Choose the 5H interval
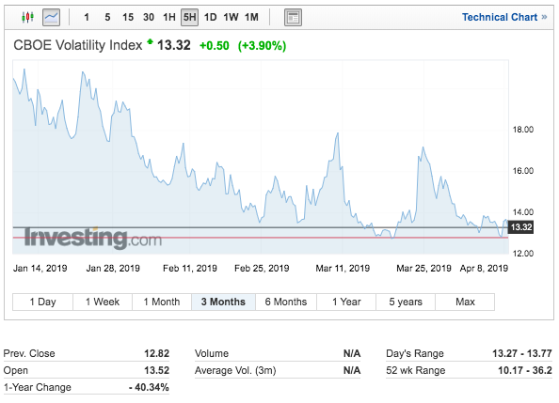The width and height of the screenshot is (559, 403). 190,17
